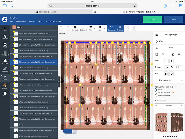Open My Files upload panel
Viewport: 185px width, 139px height.
[x=5, y=61]
